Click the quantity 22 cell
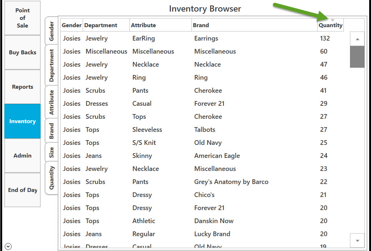This screenshot has width=371, height=251. point(324,182)
